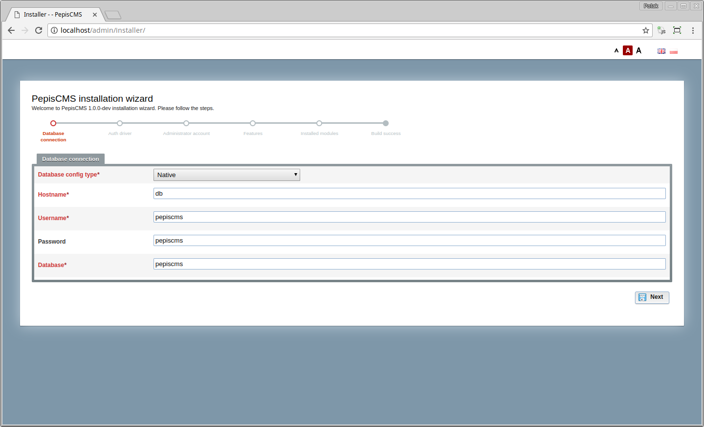Select the smallest font size A
The width and height of the screenshot is (704, 427).
[616, 50]
